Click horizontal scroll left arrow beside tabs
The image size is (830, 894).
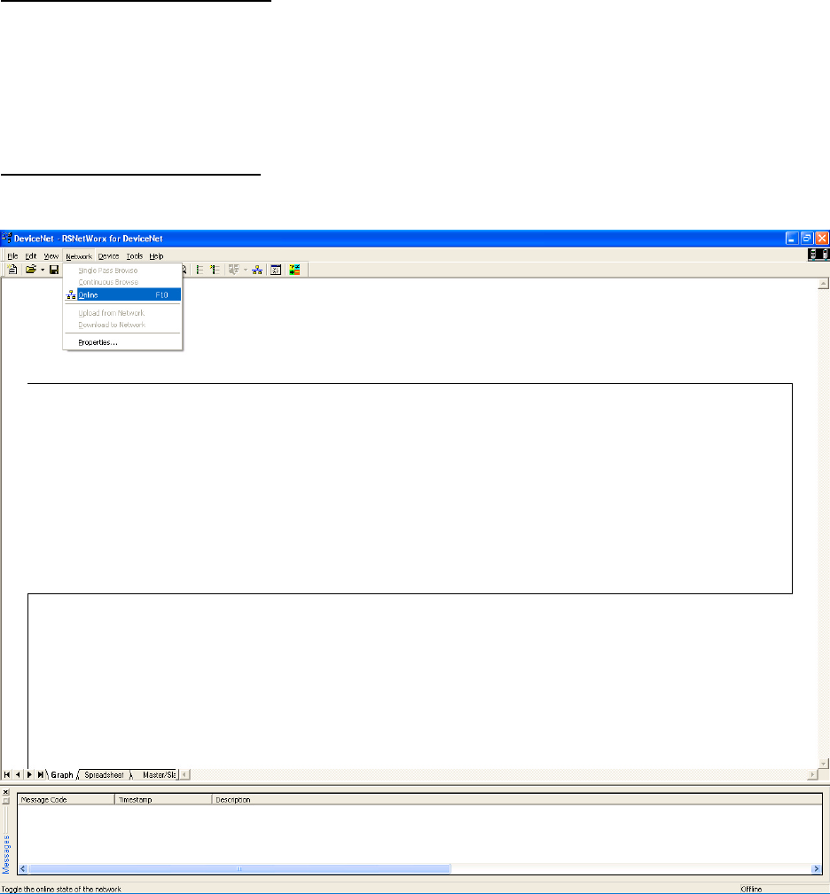184,774
